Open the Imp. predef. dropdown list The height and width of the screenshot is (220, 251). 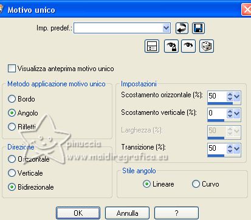[166, 28]
